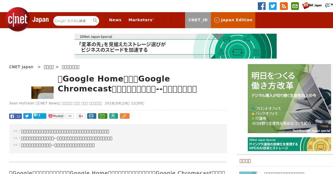Screen dimensions: 333x174
Task: Open the third PR link
Action: coord(58,145)
